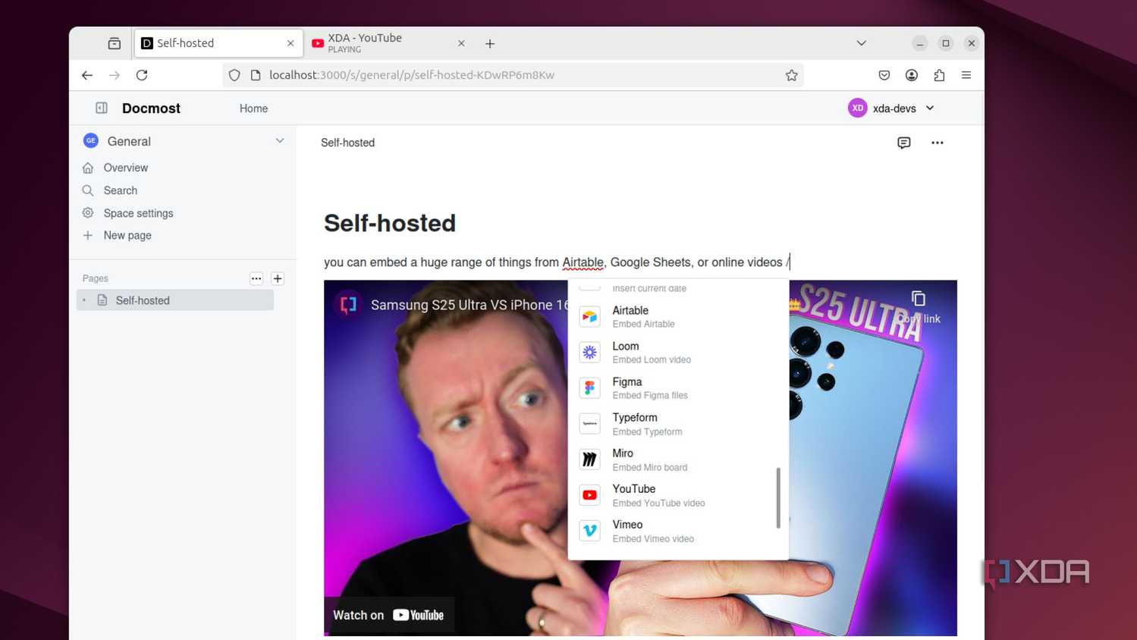
Task: Click the Loom embed icon
Action: point(589,352)
